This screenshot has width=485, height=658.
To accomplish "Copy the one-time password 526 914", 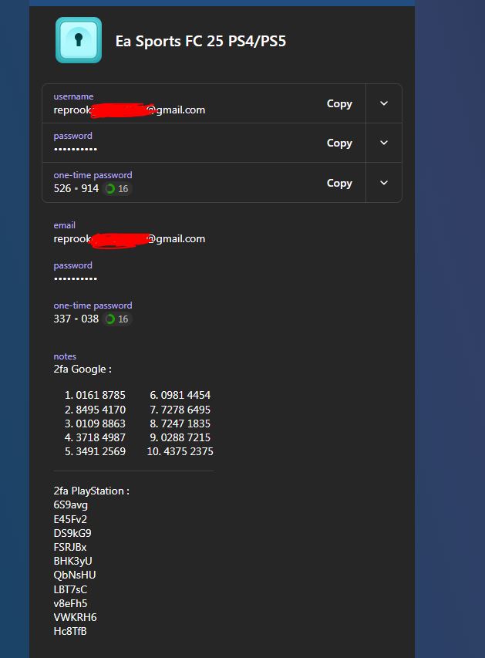I will [339, 184].
